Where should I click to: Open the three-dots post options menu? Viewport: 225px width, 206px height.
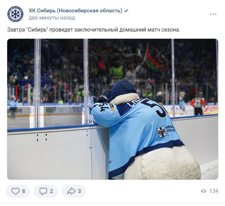pyautogui.click(x=213, y=14)
